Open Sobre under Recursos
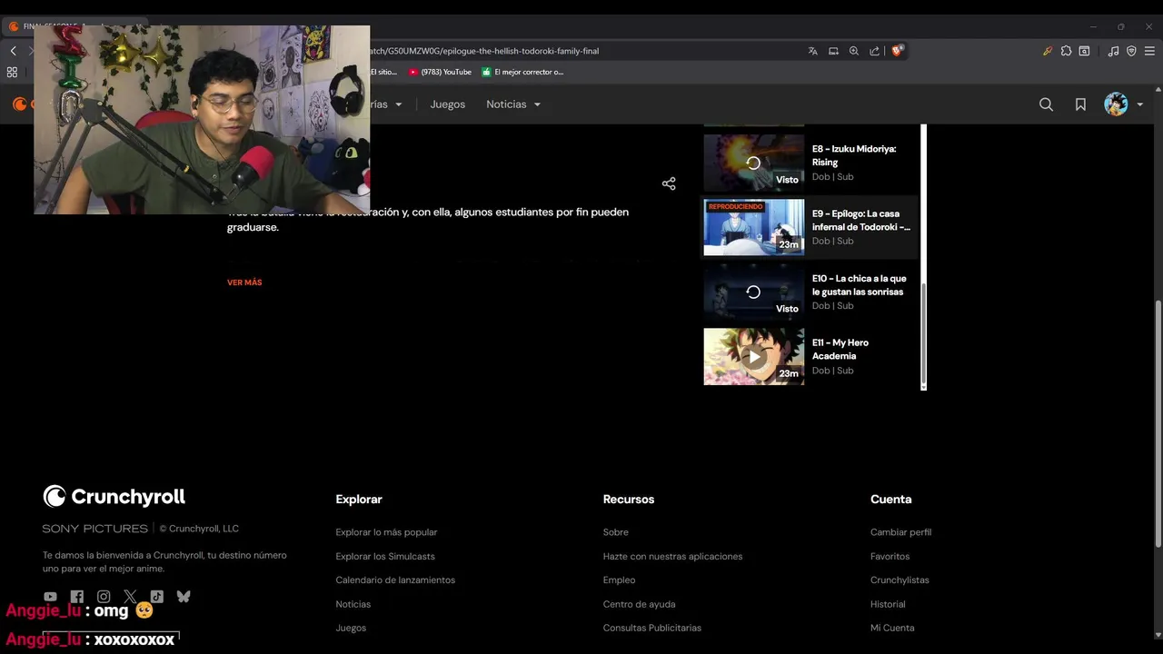The height and width of the screenshot is (654, 1163). (615, 532)
